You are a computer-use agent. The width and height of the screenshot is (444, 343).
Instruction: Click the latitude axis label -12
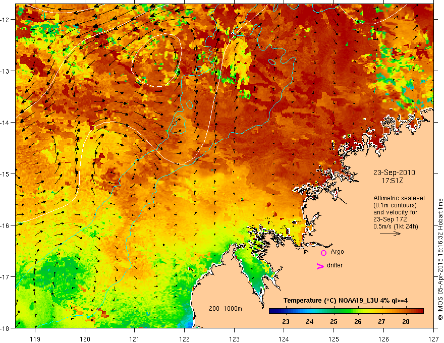coord(6,20)
